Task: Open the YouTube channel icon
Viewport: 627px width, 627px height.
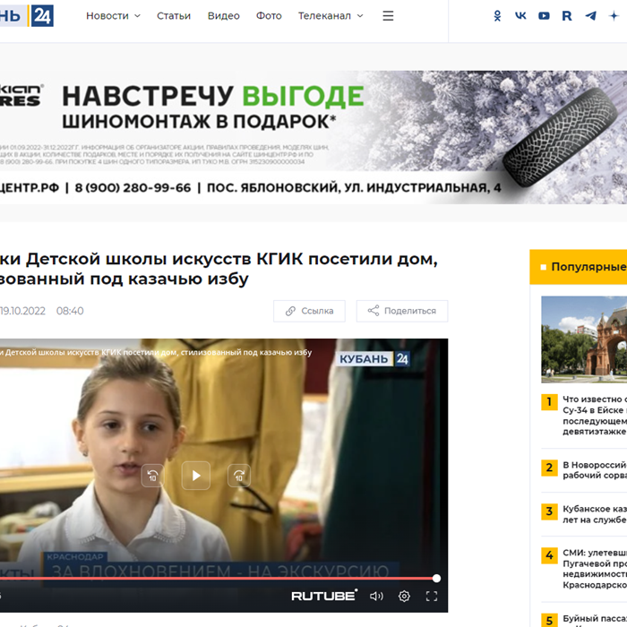Action: 544,16
